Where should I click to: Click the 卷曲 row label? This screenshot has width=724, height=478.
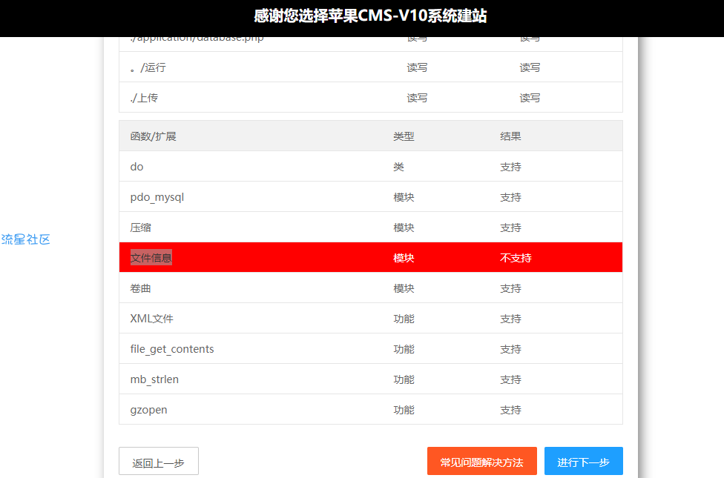(140, 288)
